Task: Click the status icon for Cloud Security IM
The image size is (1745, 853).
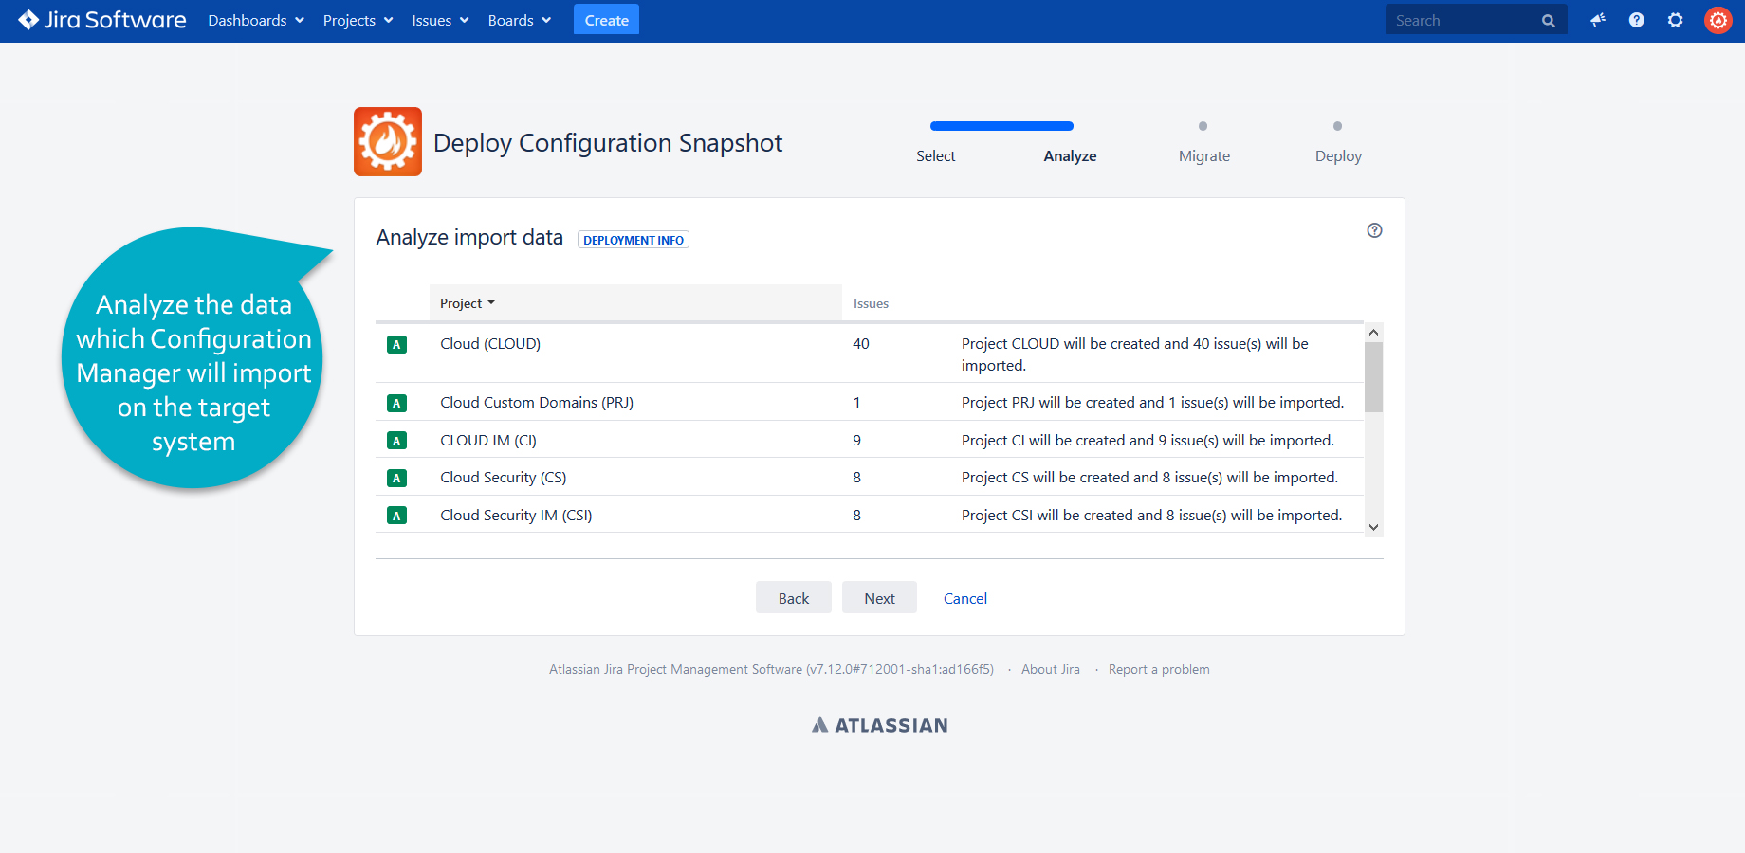Action: click(x=397, y=516)
